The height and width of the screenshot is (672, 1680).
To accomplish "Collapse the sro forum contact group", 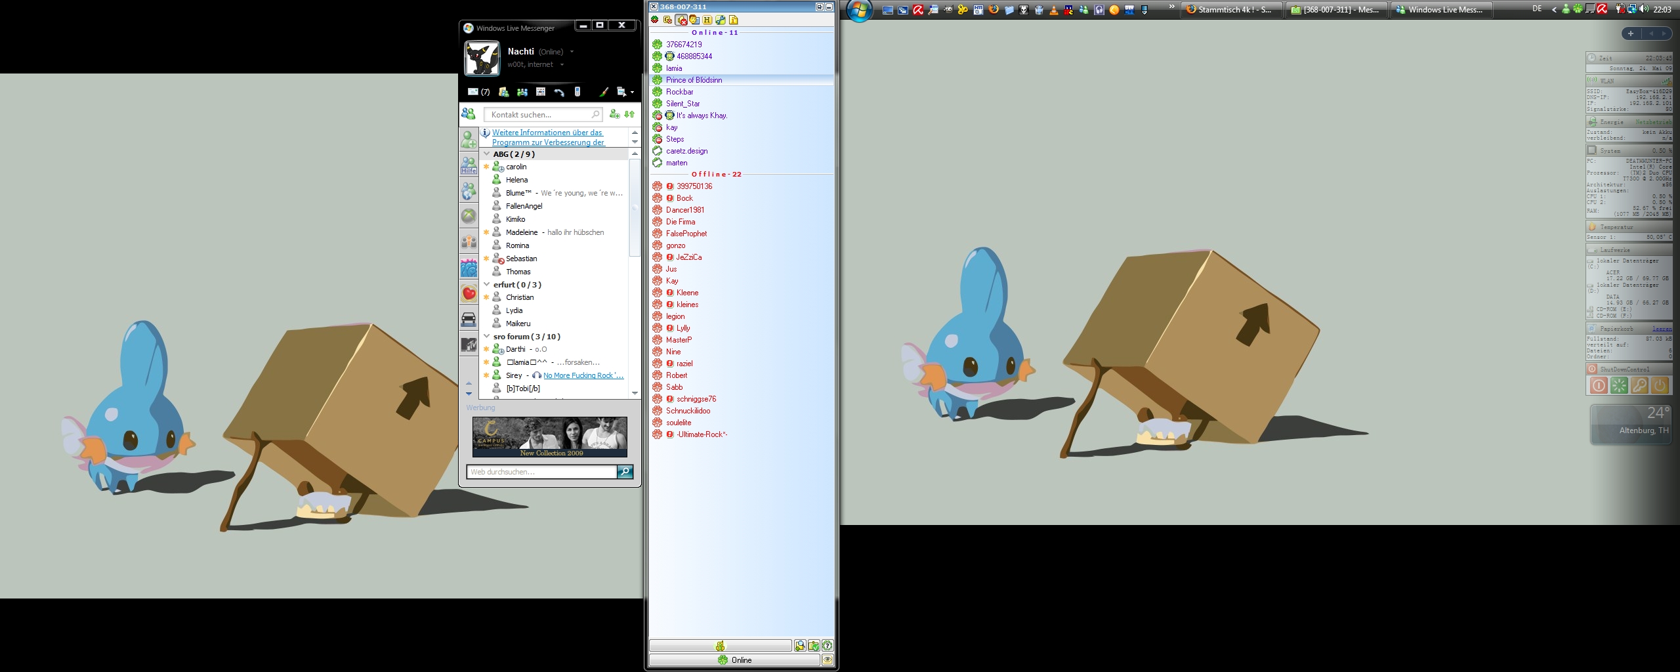I will pos(487,337).
